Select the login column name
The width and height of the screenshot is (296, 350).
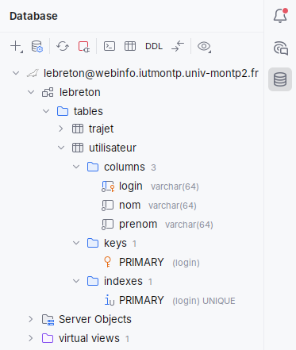pyautogui.click(x=131, y=187)
